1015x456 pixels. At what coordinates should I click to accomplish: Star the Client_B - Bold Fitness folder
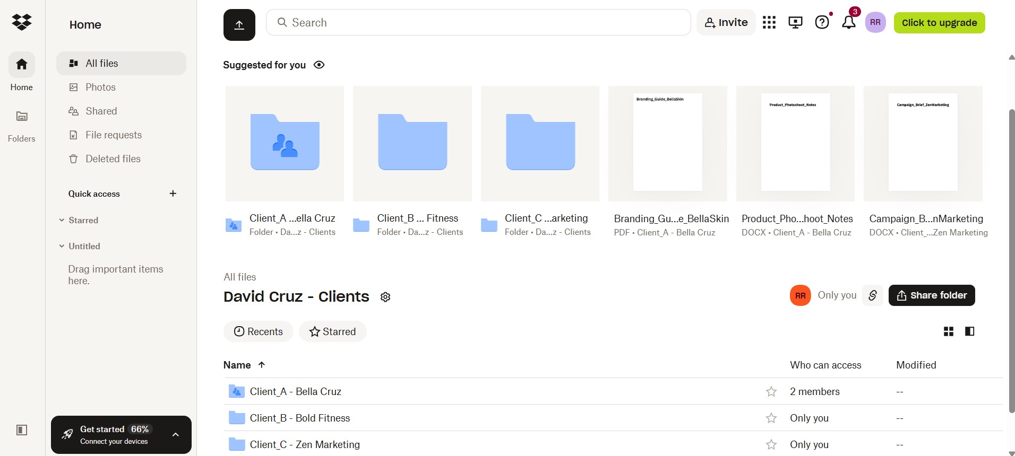(x=771, y=418)
